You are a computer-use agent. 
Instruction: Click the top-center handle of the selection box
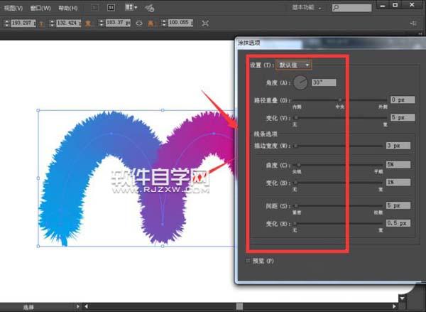point(163,110)
